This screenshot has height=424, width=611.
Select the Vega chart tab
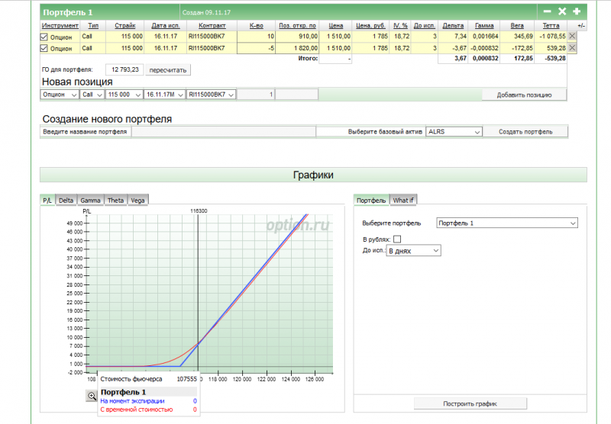pyautogui.click(x=137, y=200)
